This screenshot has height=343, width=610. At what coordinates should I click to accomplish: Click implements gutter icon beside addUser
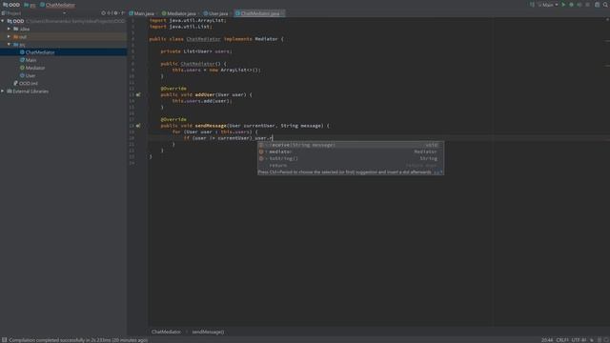(138, 94)
